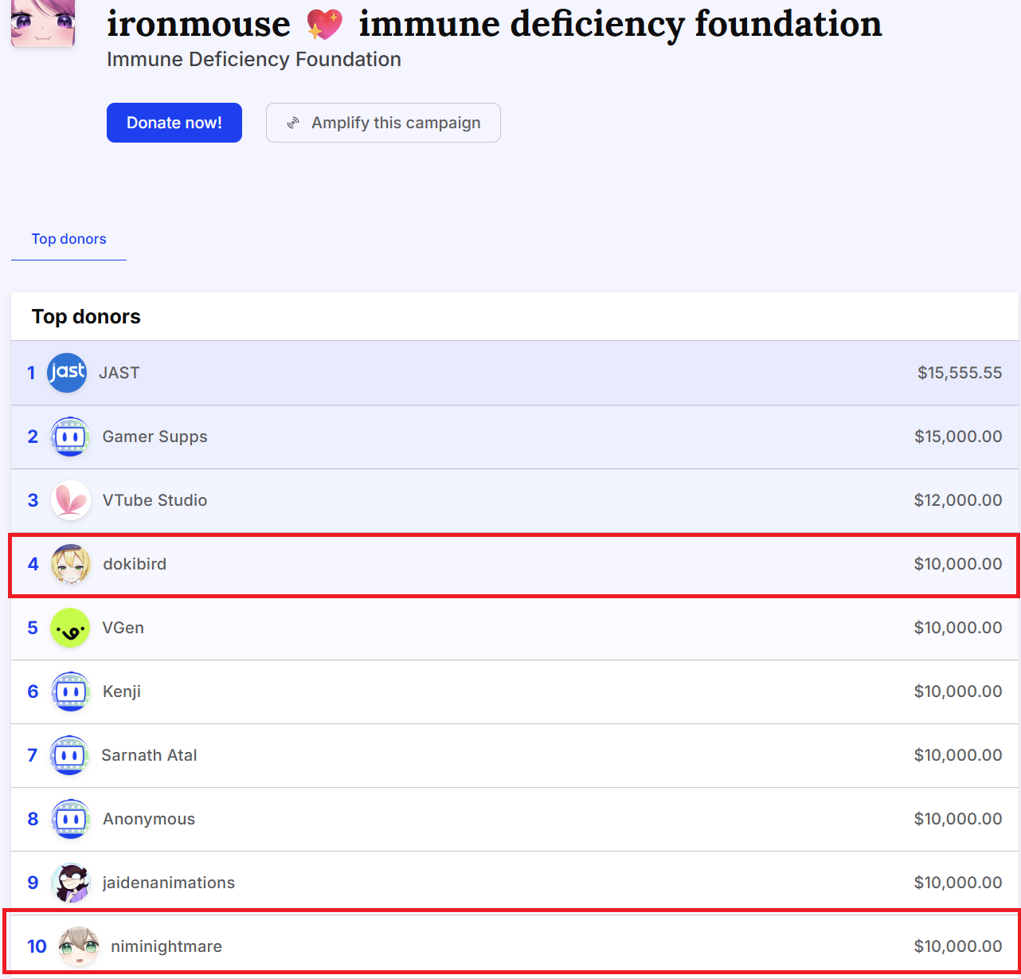The image size is (1021, 979).
Task: Click the VTube Studio pink petal icon
Action: click(x=70, y=500)
